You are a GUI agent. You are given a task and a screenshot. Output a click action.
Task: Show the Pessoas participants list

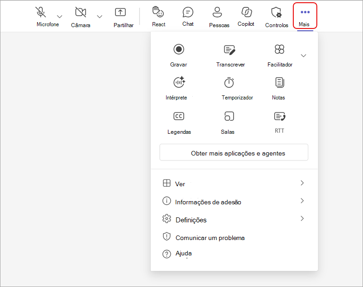coord(219,17)
